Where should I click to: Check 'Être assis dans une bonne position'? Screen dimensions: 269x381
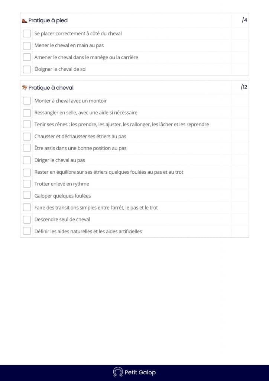(27, 148)
